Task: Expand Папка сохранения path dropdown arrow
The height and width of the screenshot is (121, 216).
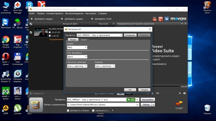Action: tap(137, 105)
